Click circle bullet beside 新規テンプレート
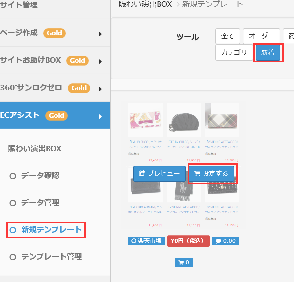 13,230
